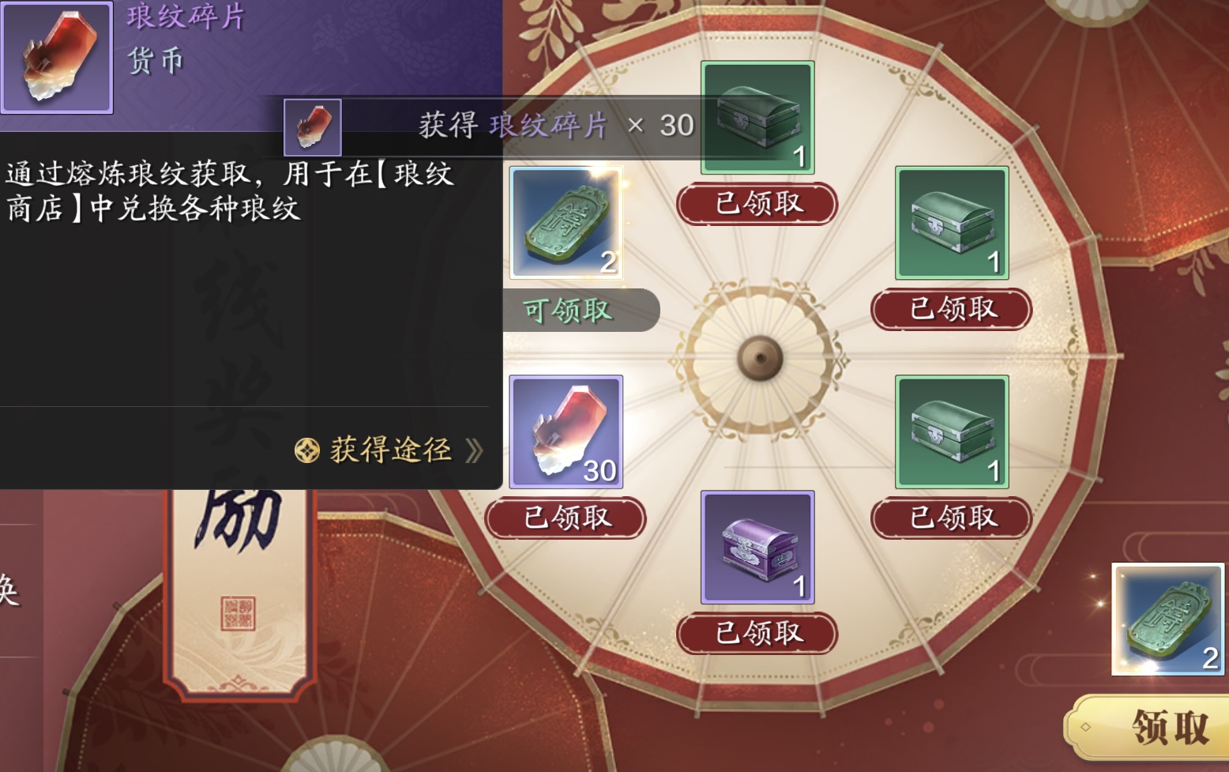Click the small shard icon in reward banner
The height and width of the screenshot is (772, 1229).
click(313, 127)
